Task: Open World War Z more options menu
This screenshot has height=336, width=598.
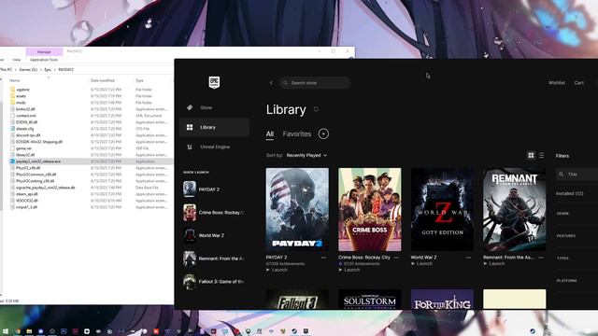Action: click(x=468, y=258)
